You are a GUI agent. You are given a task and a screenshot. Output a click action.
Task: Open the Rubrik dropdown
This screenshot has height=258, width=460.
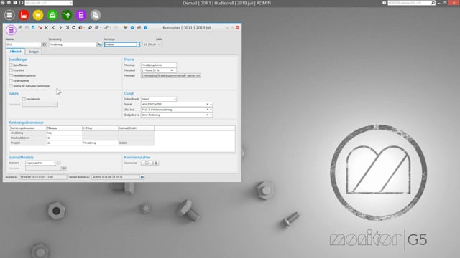coord(211,105)
